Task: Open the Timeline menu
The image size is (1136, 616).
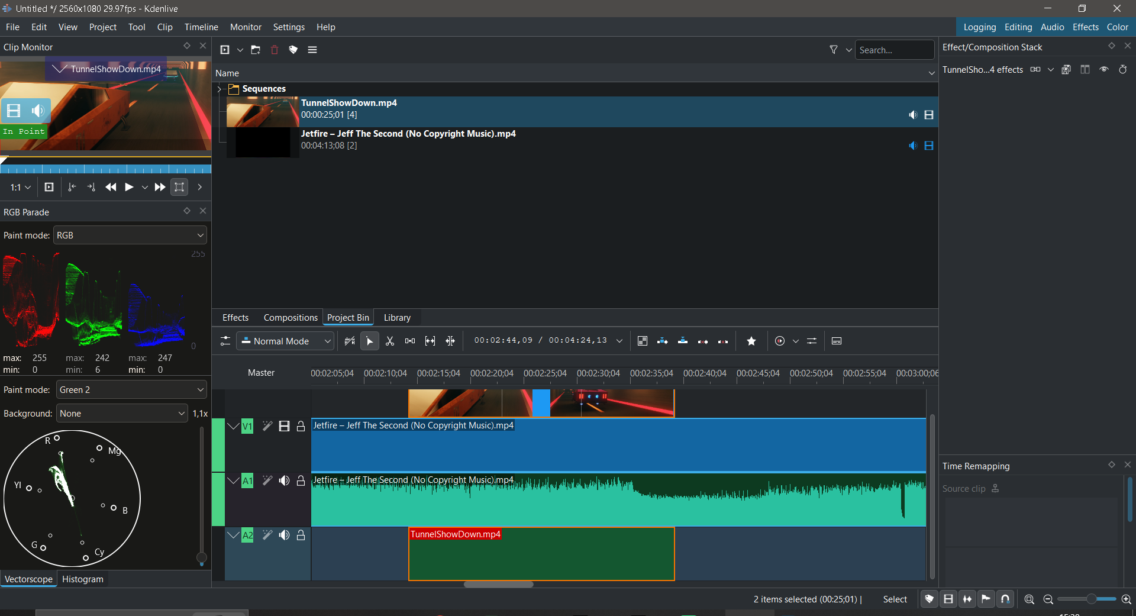Action: [x=201, y=27]
